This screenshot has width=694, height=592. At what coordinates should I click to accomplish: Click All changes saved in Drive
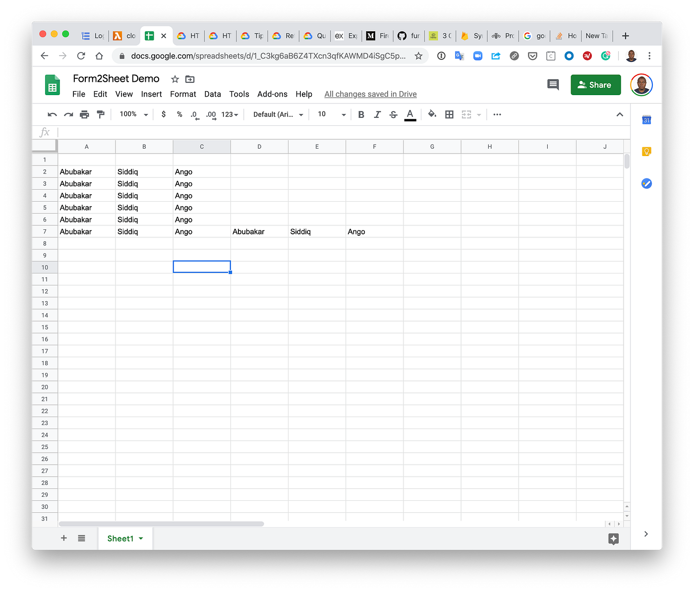(370, 94)
